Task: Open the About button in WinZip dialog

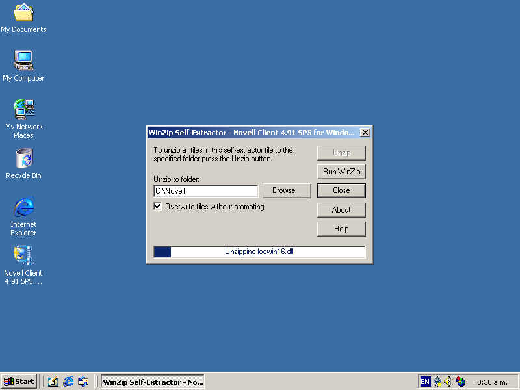Action: tap(341, 210)
